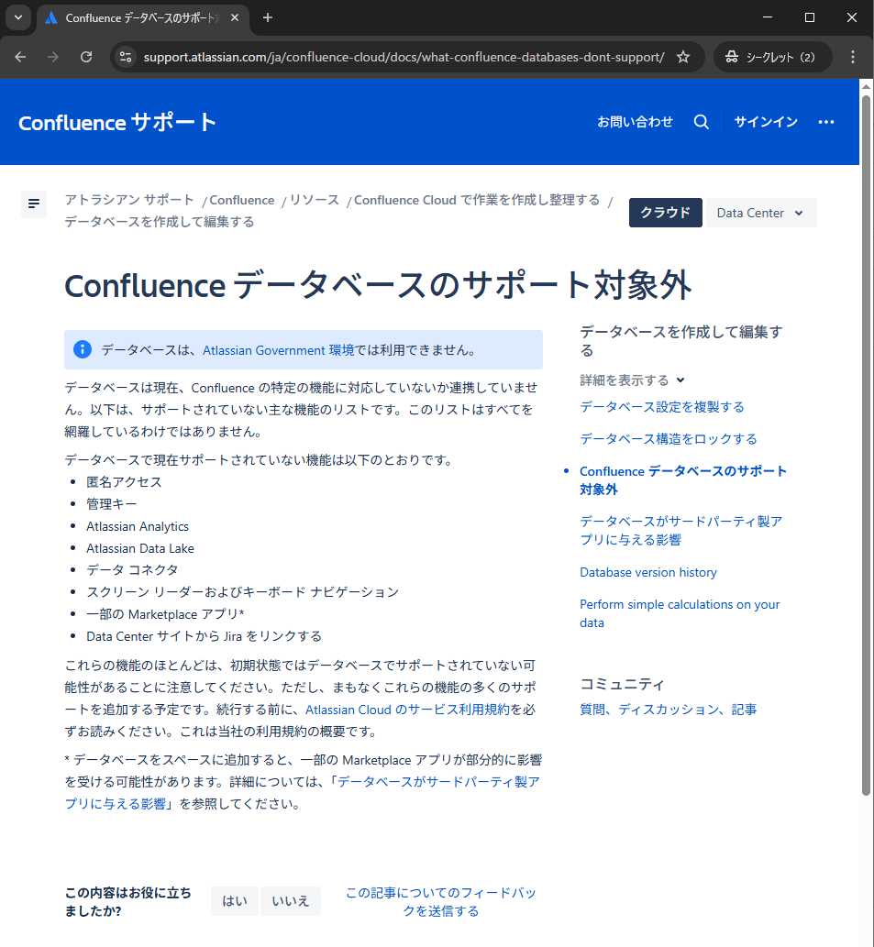Click the browser forward arrow
Image resolution: width=874 pixels, height=947 pixels.
(53, 57)
